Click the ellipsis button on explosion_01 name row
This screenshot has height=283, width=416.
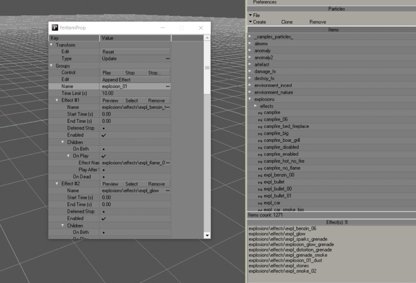[x=168, y=86]
